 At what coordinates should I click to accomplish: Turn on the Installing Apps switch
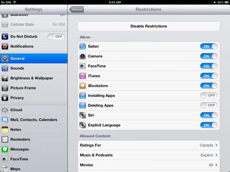(209, 96)
